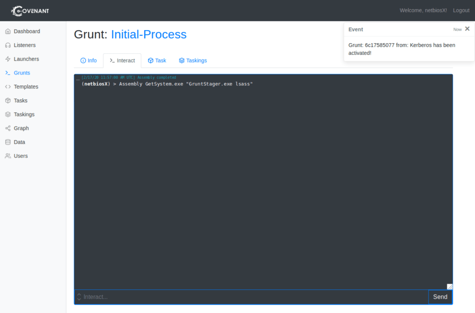Select the Taskings tab

(x=193, y=61)
